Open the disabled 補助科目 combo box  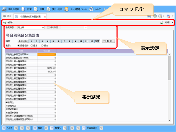(x=74, y=28)
